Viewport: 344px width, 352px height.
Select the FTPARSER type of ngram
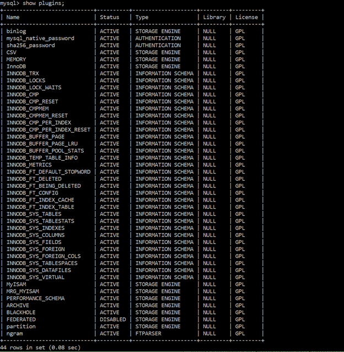pyautogui.click(x=149, y=333)
